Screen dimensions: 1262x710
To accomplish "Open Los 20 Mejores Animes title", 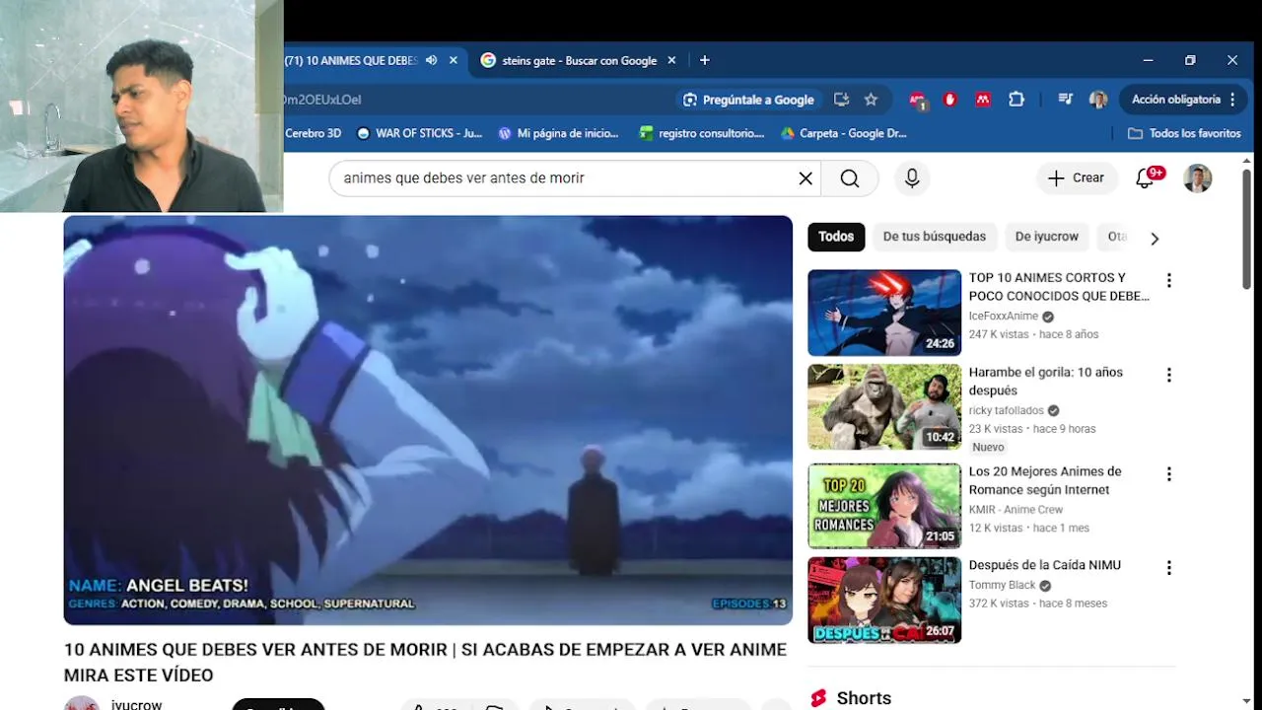I will click(1045, 480).
